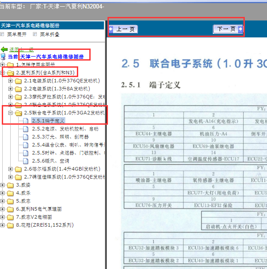Click the document icon for 2.5.6暖风
267x269 pixels.
pos(26,161)
